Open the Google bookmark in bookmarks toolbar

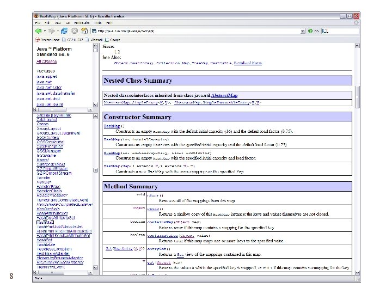coord(114,40)
